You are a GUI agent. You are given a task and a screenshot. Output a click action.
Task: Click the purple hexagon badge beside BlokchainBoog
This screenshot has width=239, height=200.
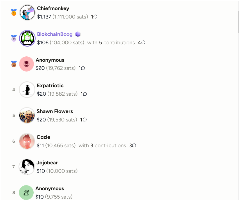click(x=78, y=34)
